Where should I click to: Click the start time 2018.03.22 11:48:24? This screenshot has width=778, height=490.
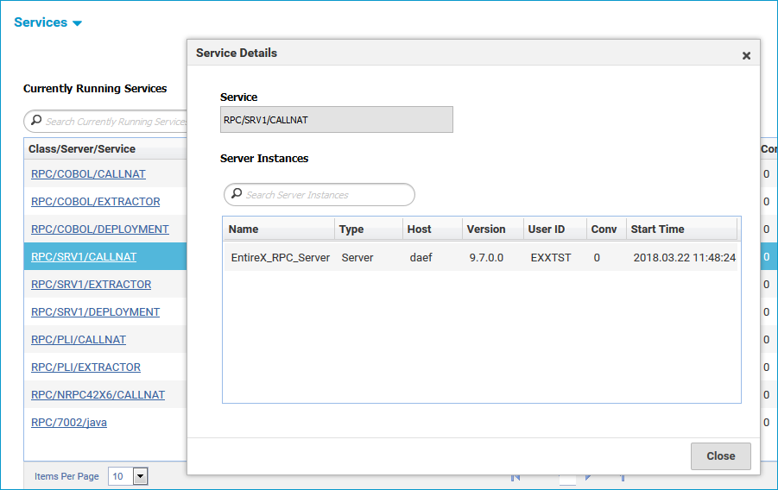point(684,258)
